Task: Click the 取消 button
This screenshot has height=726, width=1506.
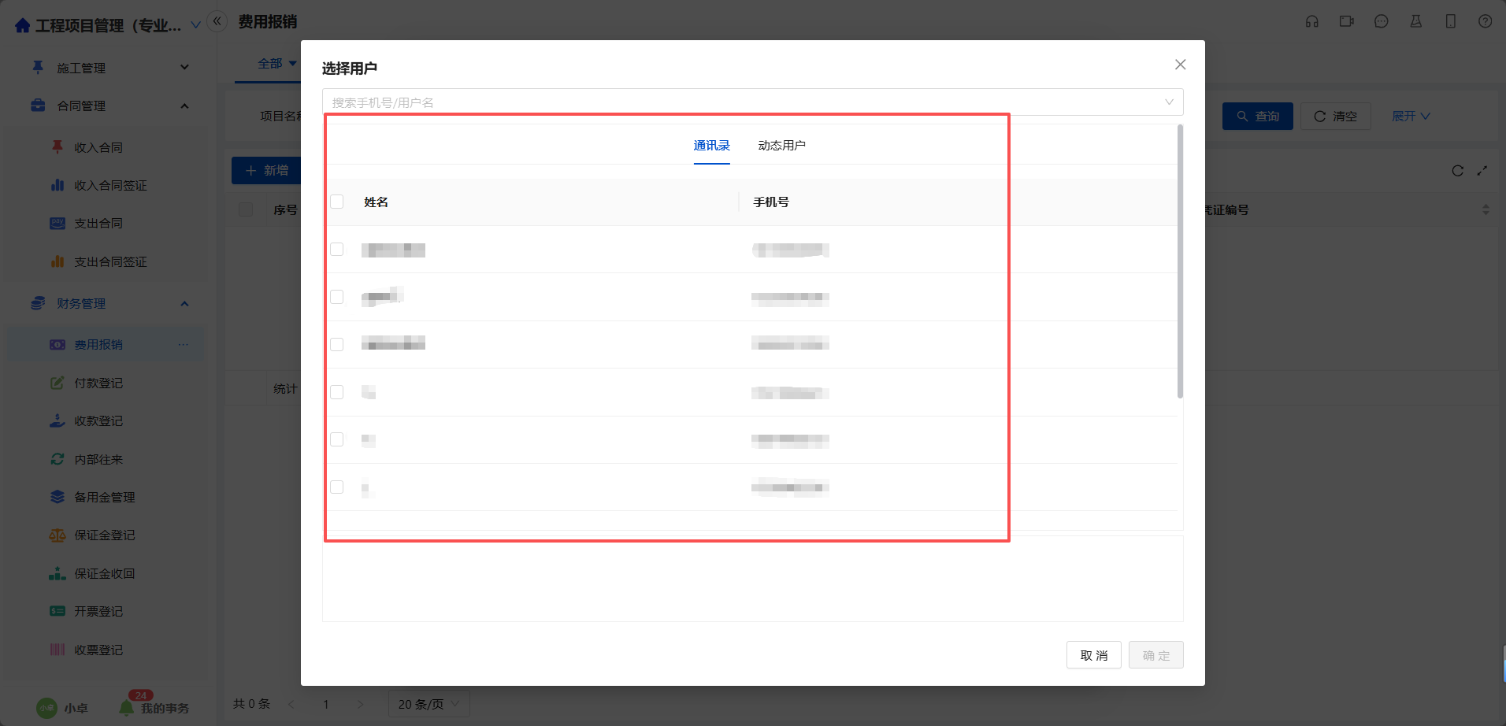Action: (1093, 655)
